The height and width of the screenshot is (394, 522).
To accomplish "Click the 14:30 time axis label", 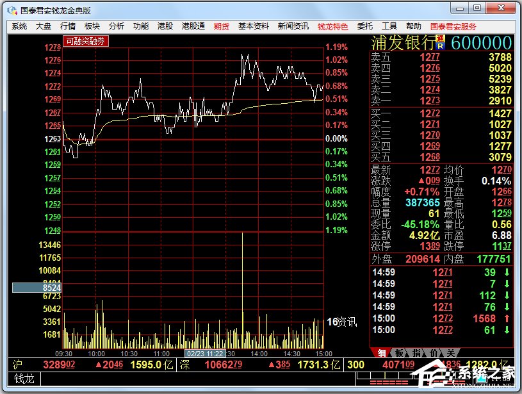I will coord(291,354).
